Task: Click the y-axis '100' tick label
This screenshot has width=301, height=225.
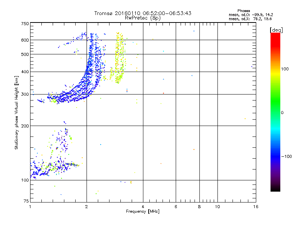Action: tap(25, 180)
